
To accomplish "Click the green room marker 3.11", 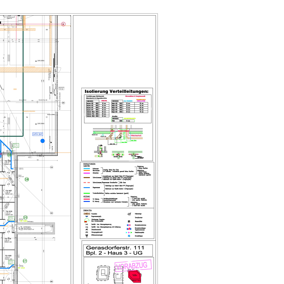I will coord(25,261).
